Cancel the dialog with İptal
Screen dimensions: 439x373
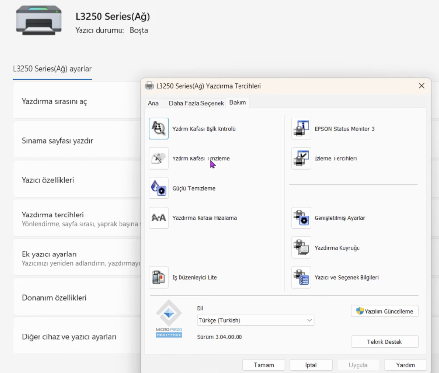pos(311,365)
